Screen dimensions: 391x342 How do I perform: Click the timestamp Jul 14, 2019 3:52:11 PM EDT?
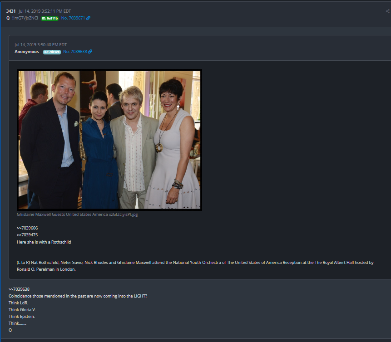[x=45, y=11]
